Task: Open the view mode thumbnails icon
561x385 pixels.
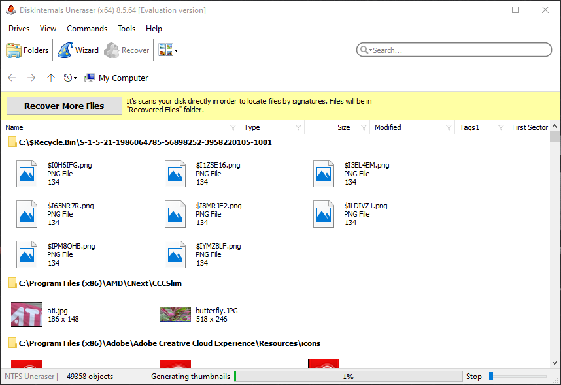Action: pyautogui.click(x=165, y=50)
